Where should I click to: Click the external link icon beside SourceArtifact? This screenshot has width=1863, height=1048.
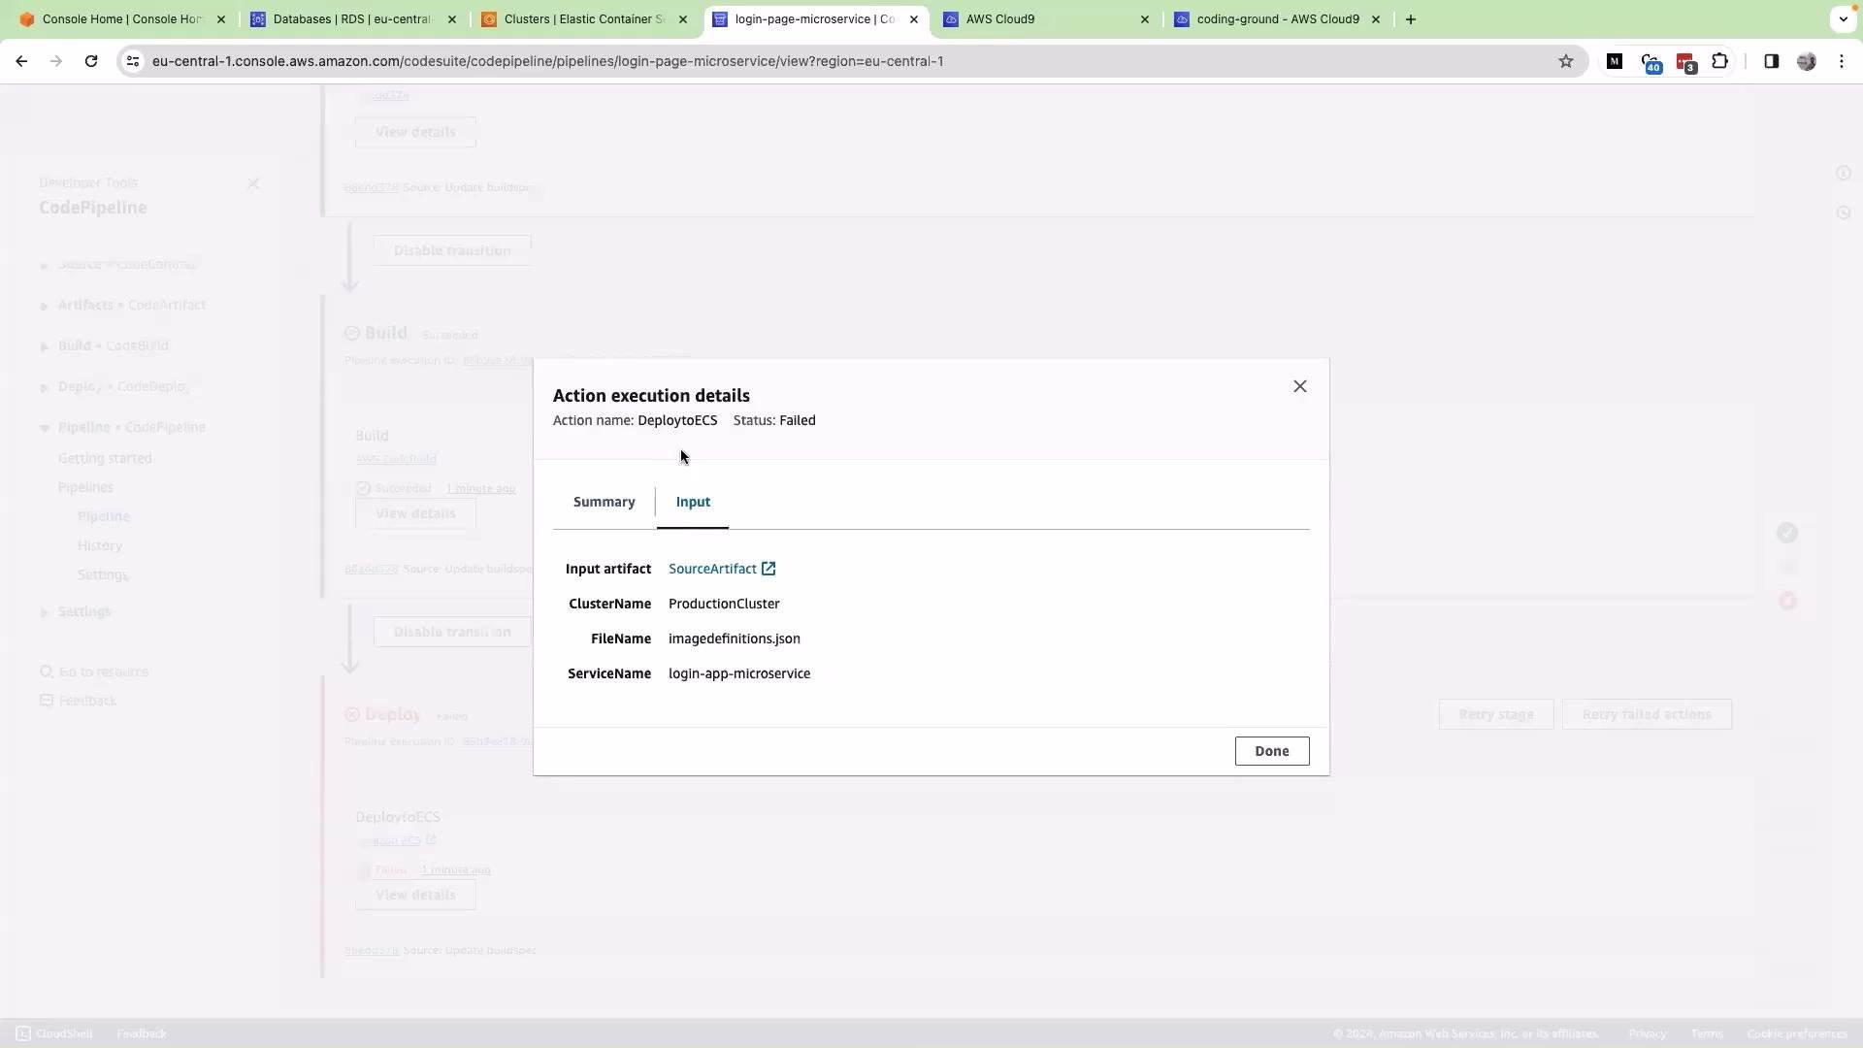[768, 569]
